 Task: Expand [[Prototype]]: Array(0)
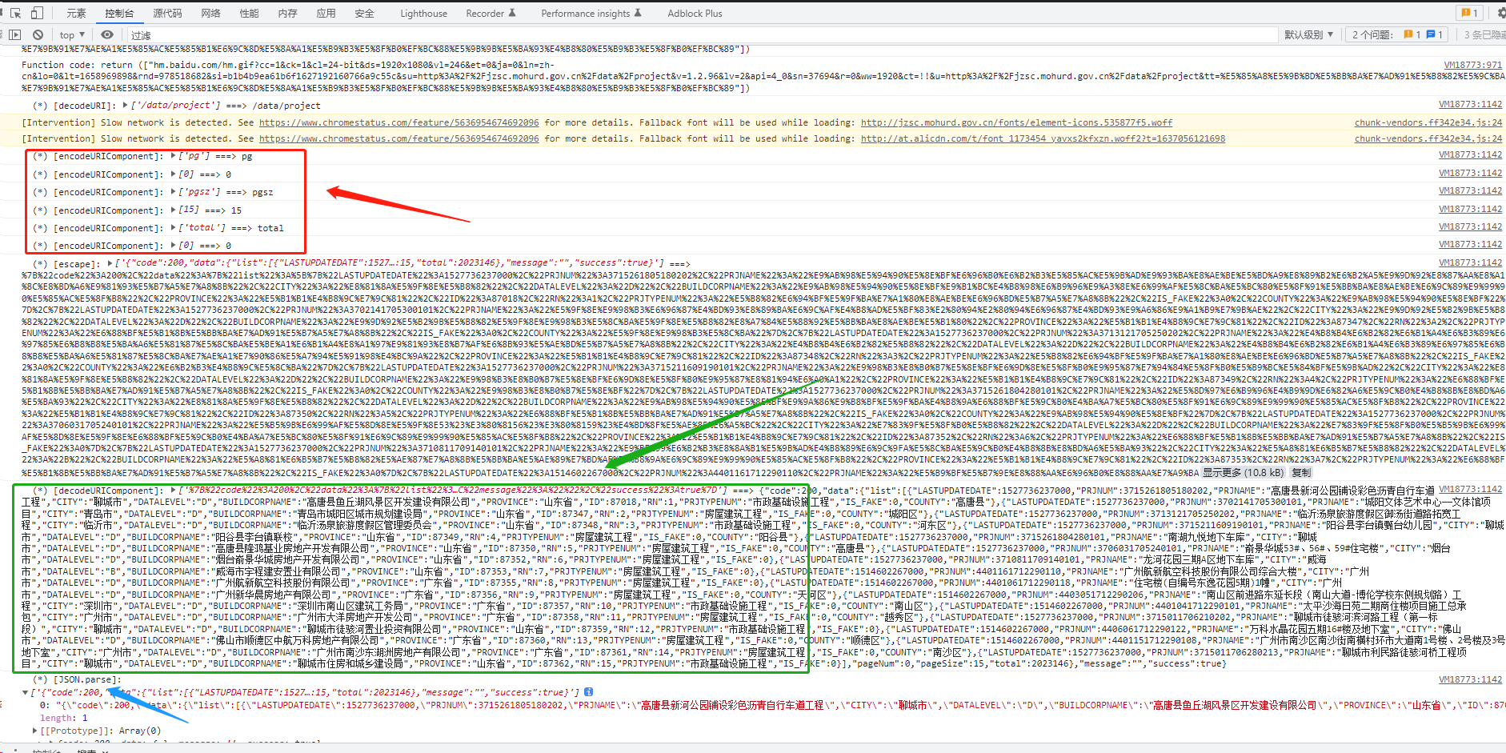(x=34, y=731)
